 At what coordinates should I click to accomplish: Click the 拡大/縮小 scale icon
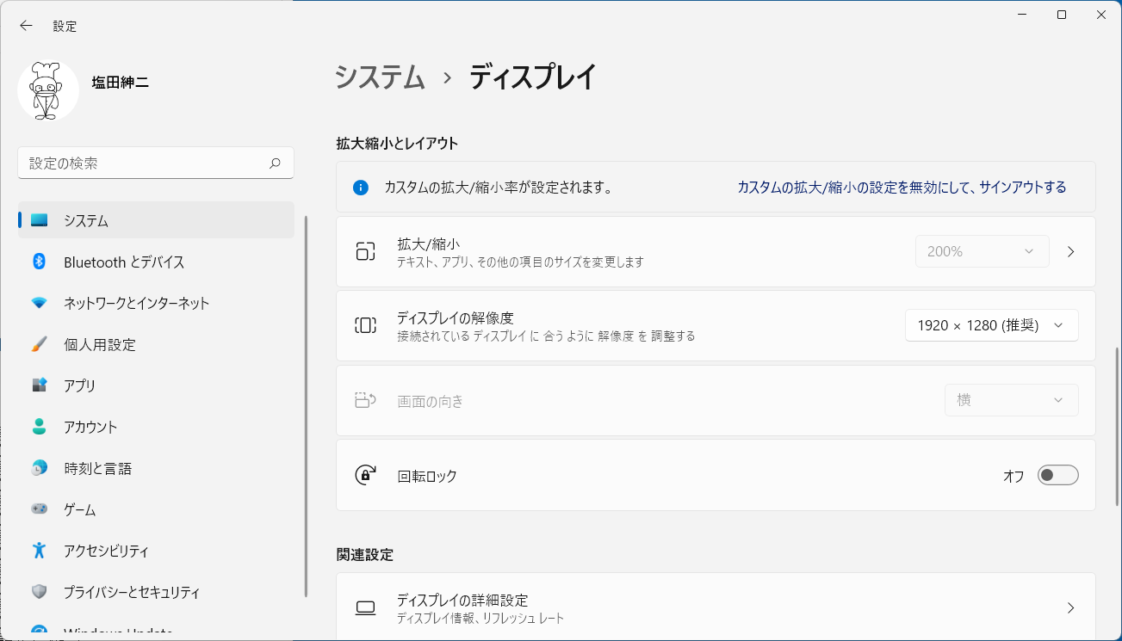(x=366, y=251)
